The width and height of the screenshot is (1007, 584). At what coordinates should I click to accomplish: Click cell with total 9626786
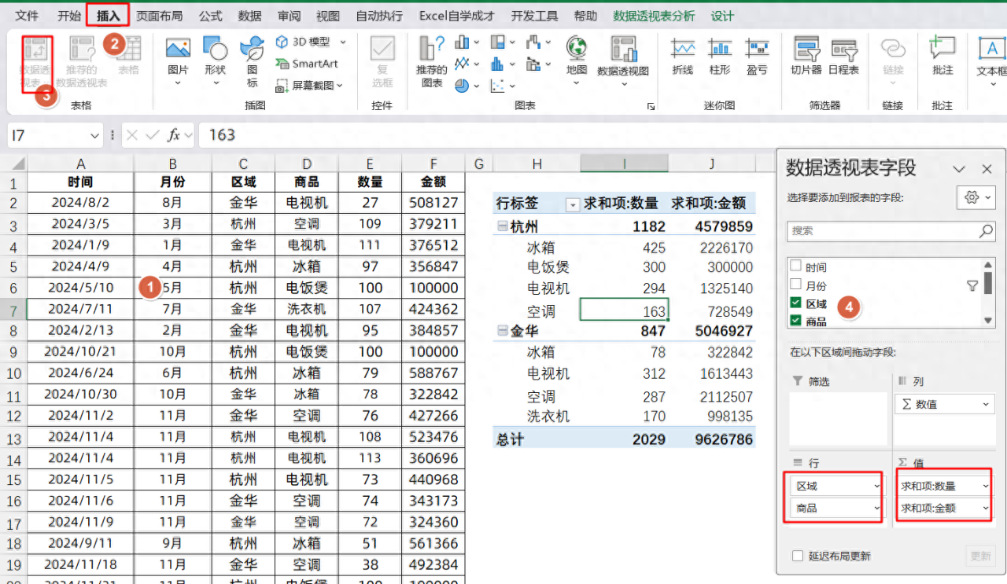(x=713, y=439)
